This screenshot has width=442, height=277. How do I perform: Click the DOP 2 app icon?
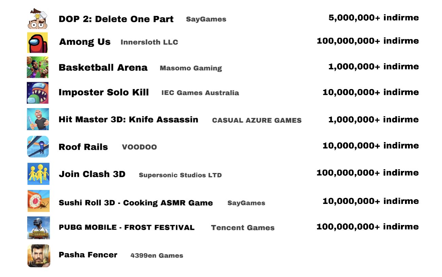38,19
